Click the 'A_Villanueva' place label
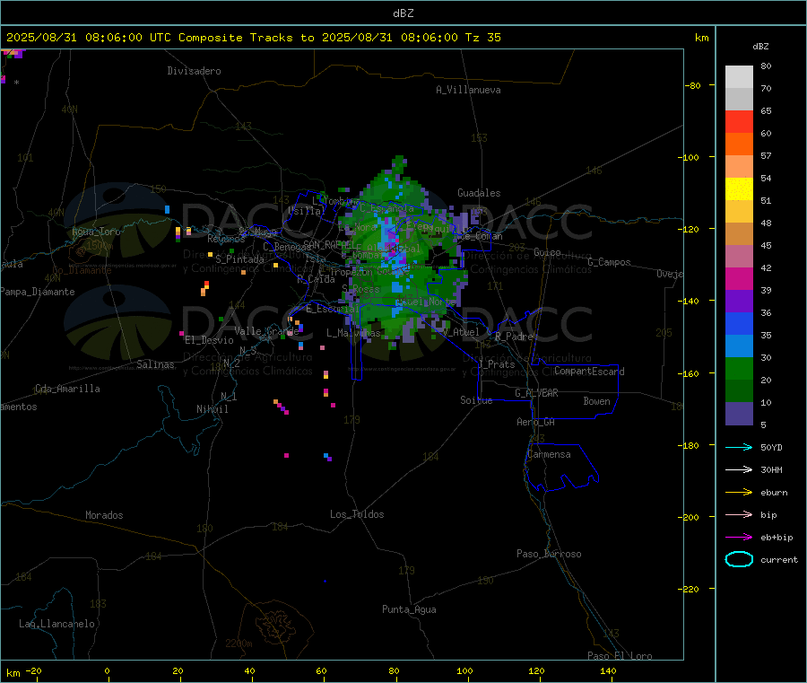 click(468, 90)
